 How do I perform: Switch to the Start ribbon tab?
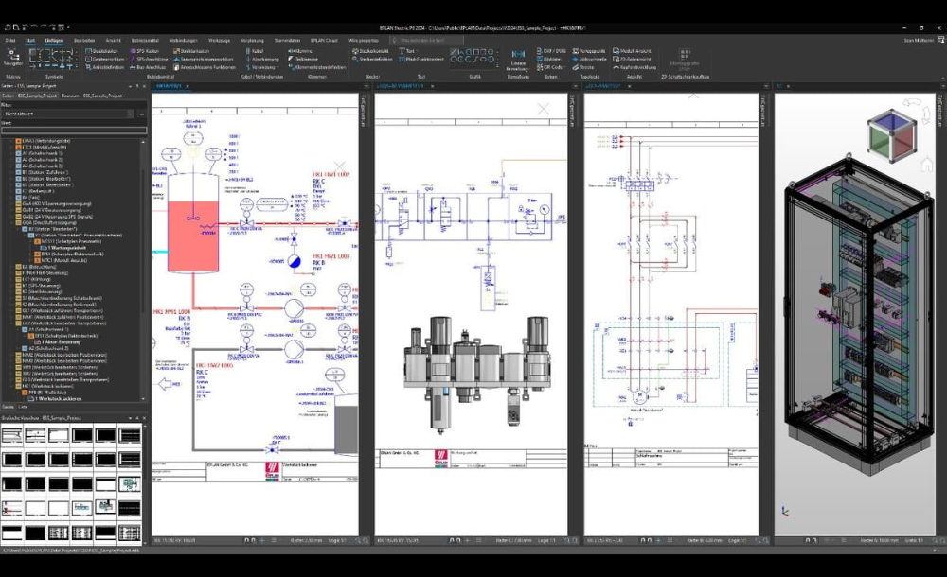[x=30, y=40]
